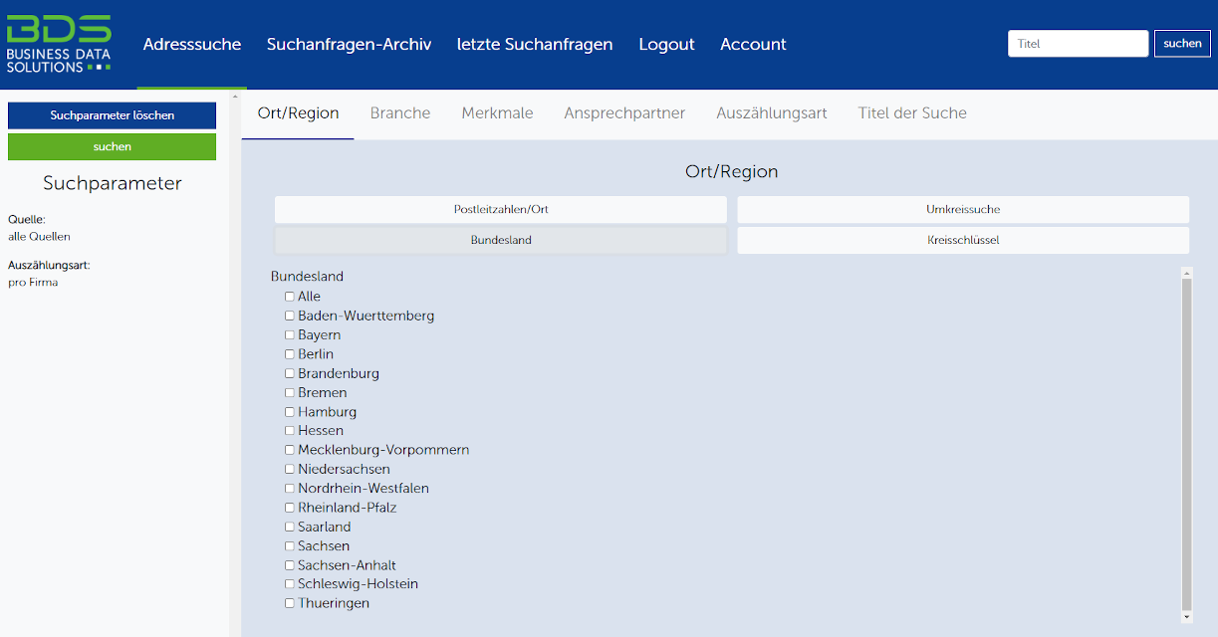This screenshot has width=1218, height=637.
Task: Choose the Umkreissuche option
Action: point(962,210)
